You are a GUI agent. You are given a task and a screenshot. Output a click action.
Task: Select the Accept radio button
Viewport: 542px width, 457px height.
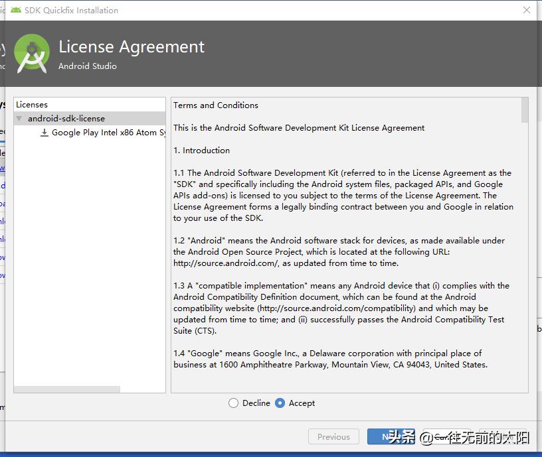pos(280,403)
